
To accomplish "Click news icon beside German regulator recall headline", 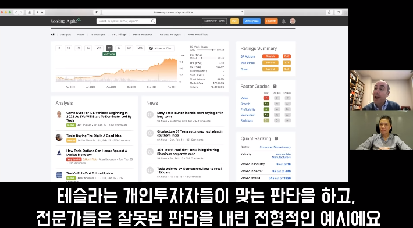I will point(150,170).
